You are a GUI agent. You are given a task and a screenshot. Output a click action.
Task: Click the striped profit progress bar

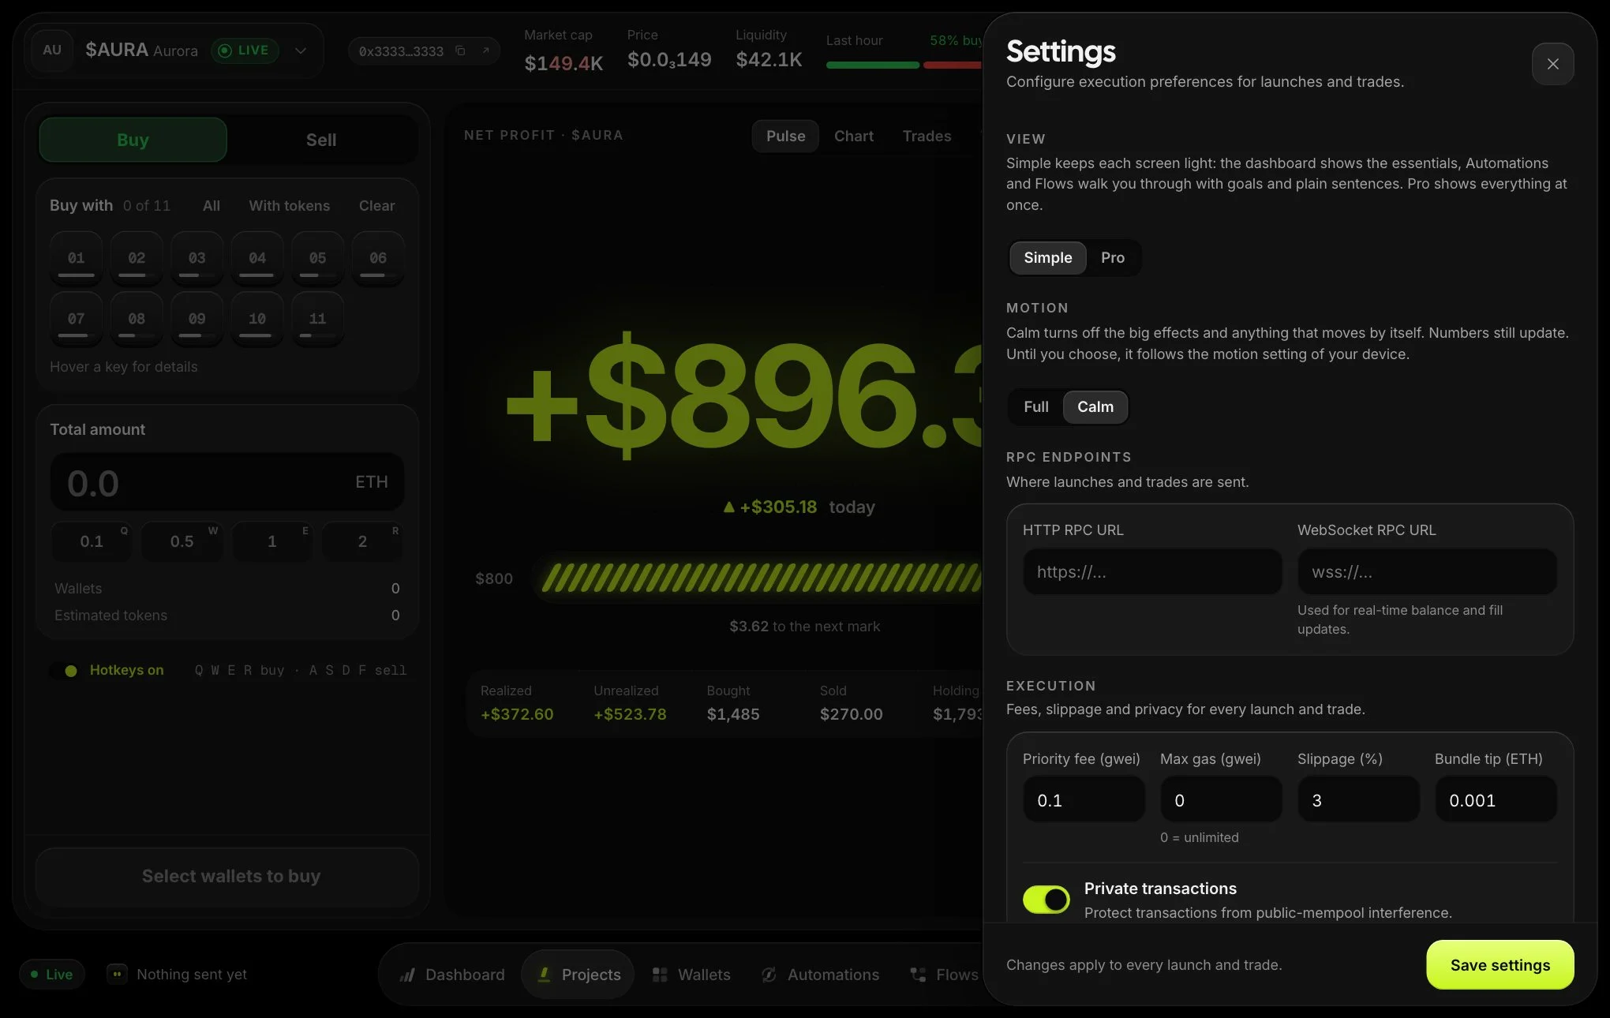click(x=759, y=578)
